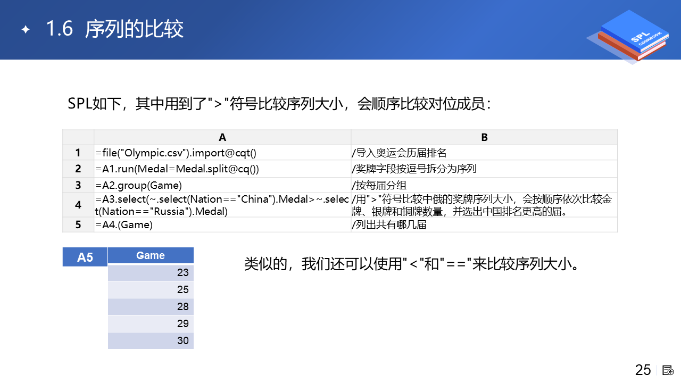
Task: Select row header 3 in the code table
Action: pyautogui.click(x=78, y=185)
